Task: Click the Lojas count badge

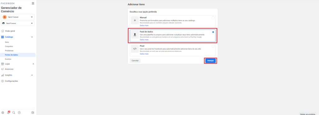Action: coord(33,64)
